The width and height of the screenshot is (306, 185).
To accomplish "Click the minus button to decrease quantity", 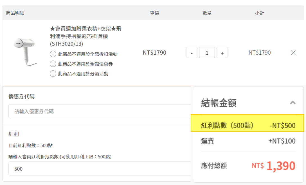I will tap(192, 53).
